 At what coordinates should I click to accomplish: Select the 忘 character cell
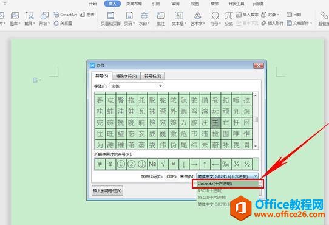coord(131,134)
